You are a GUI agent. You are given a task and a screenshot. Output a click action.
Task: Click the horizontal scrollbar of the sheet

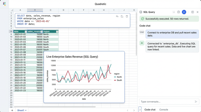pyautogui.click(x=55, y=107)
